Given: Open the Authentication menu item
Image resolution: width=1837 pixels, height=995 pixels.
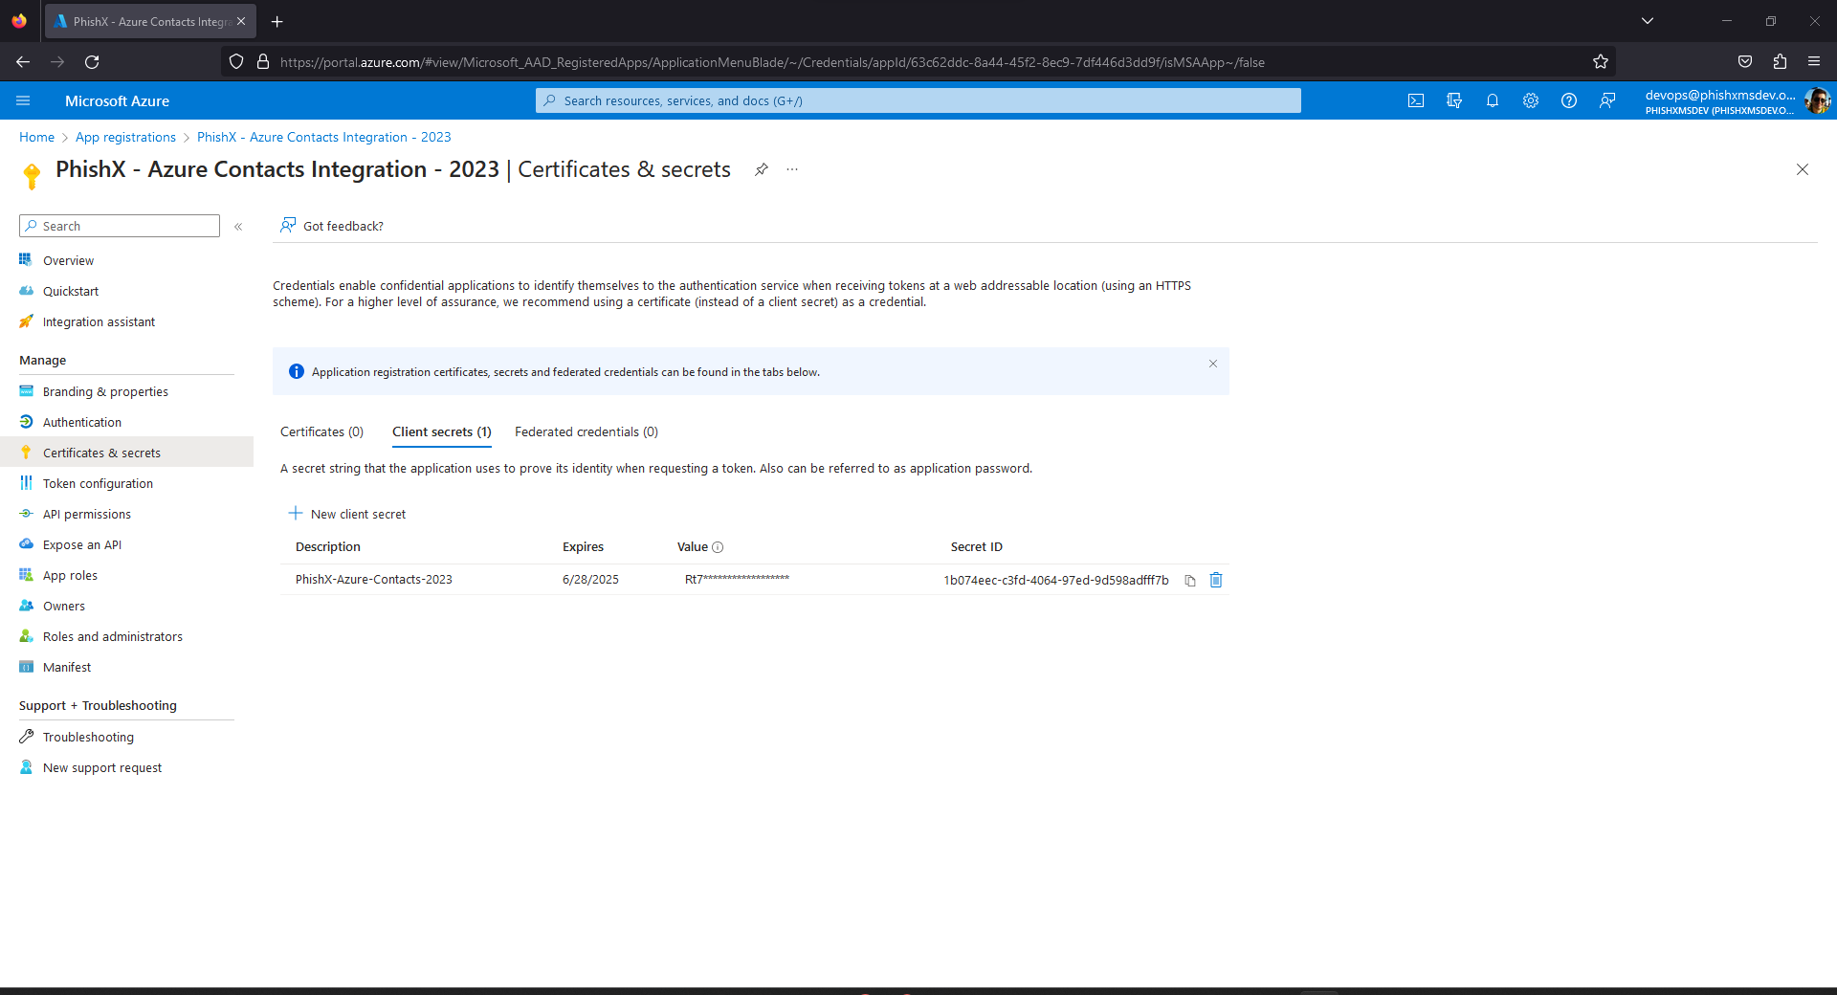Looking at the screenshot, I should (x=82, y=422).
